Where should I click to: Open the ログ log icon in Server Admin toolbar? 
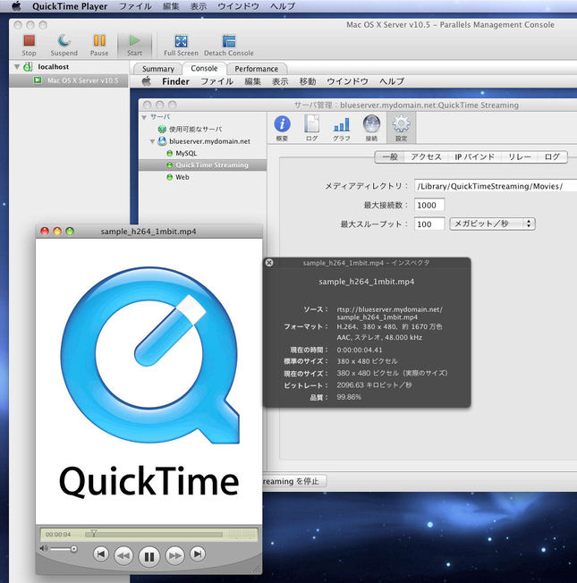(x=311, y=128)
